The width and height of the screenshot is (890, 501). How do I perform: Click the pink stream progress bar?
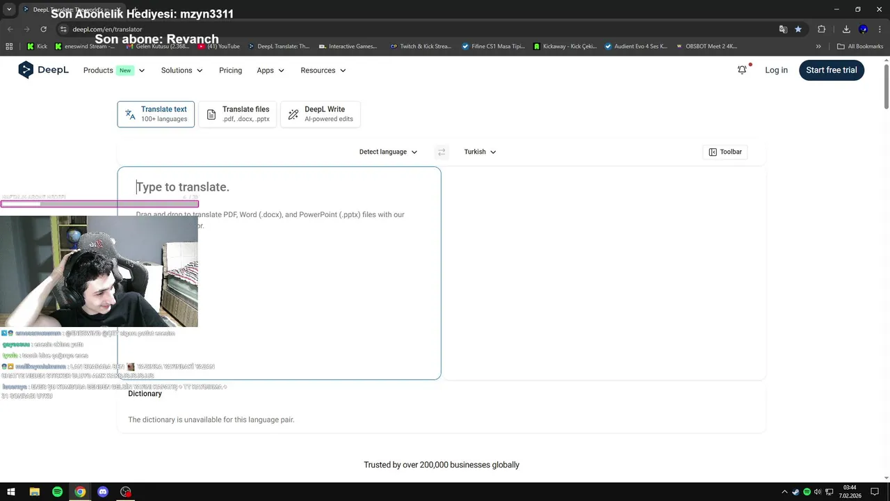99,204
